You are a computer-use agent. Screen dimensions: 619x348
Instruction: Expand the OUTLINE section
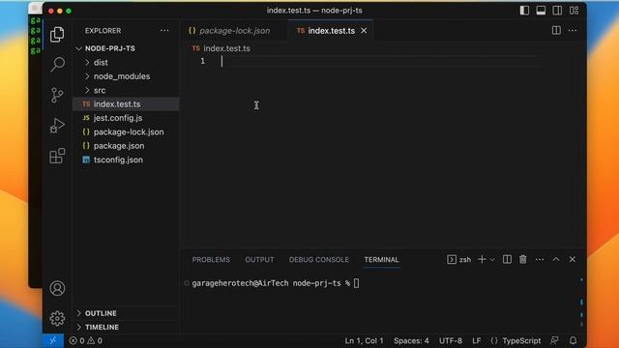(x=126, y=313)
